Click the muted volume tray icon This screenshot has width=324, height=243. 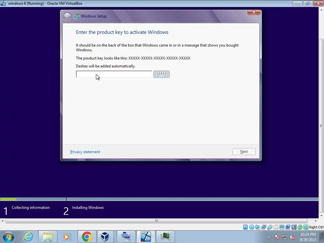[x=292, y=237]
